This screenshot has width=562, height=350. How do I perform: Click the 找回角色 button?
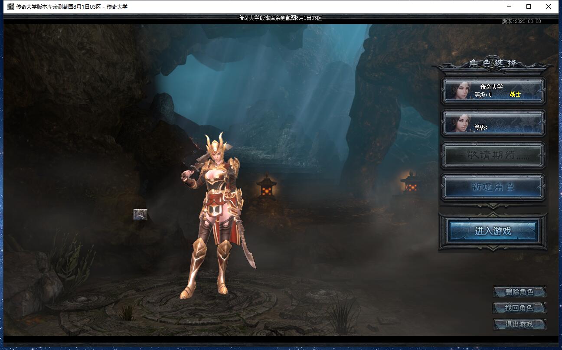520,308
